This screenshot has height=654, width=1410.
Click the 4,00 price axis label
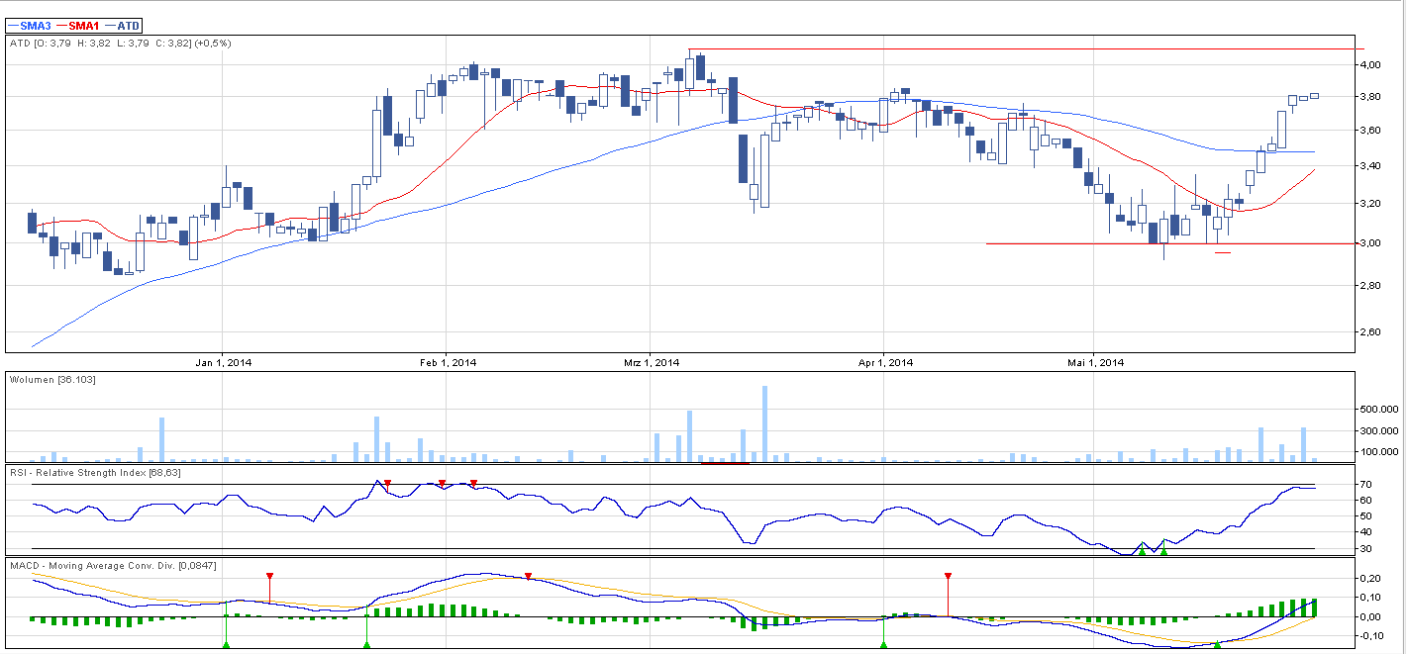(x=1370, y=65)
